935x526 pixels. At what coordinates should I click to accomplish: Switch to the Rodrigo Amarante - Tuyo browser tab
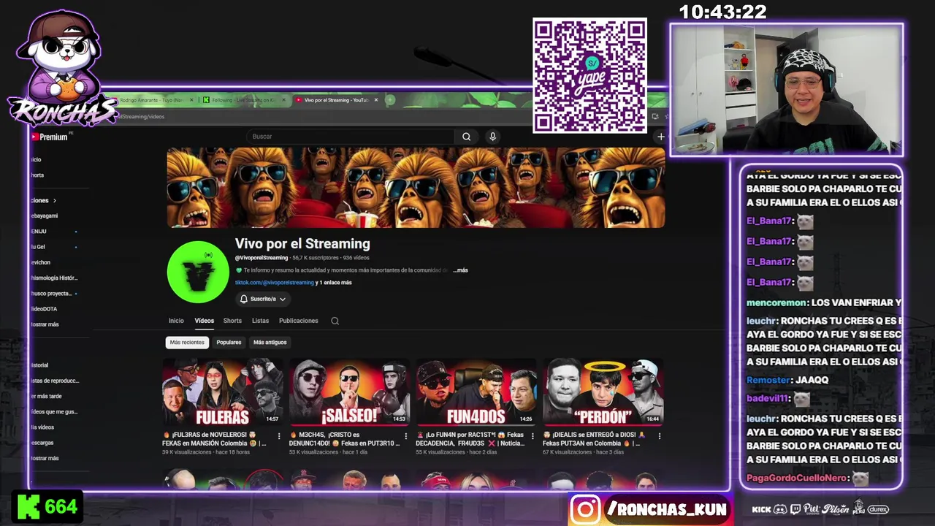(152, 100)
